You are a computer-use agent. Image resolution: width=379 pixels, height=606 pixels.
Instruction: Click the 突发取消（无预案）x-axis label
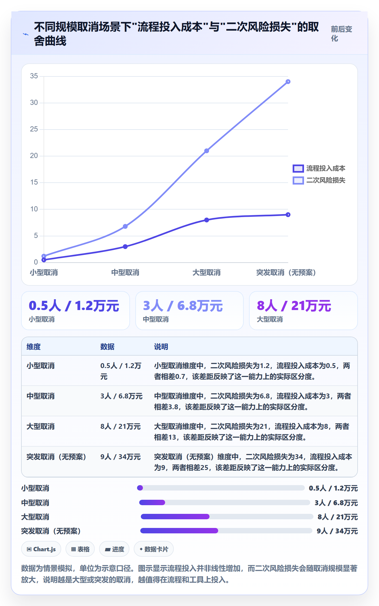tap(286, 272)
